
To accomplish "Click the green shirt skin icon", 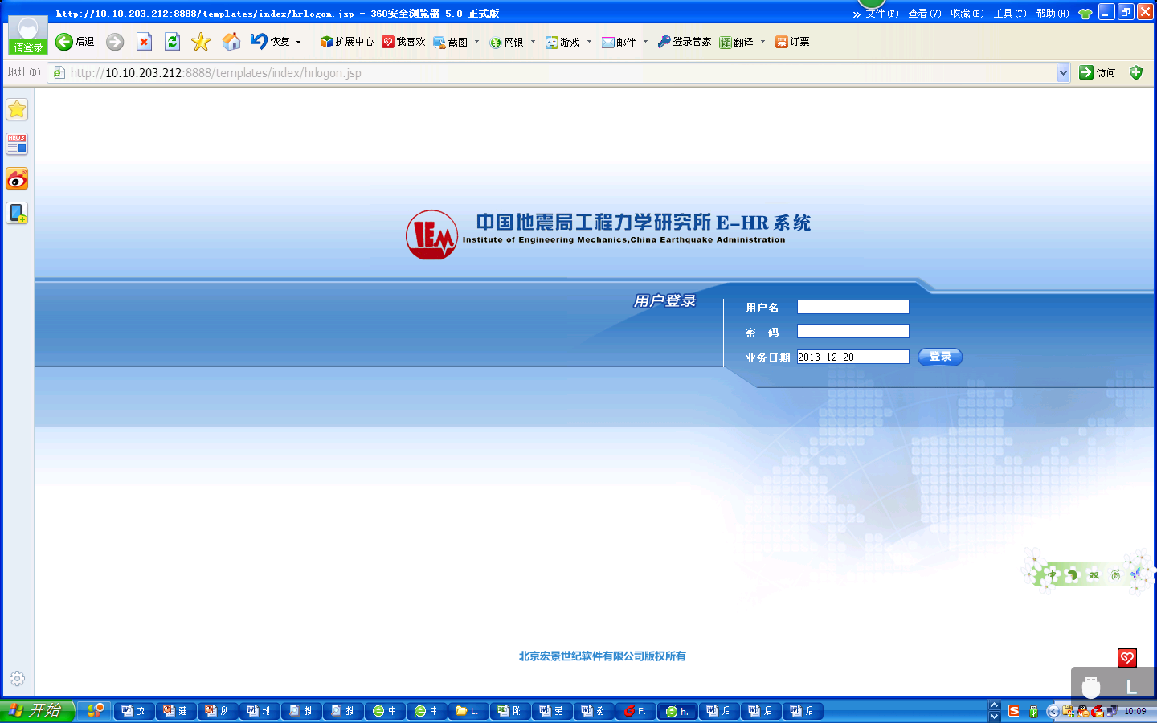I will pos(1085,14).
